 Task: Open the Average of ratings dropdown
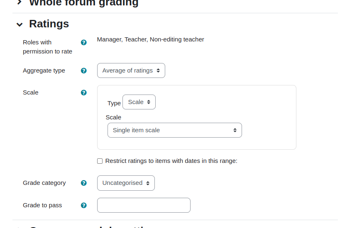[x=131, y=70]
